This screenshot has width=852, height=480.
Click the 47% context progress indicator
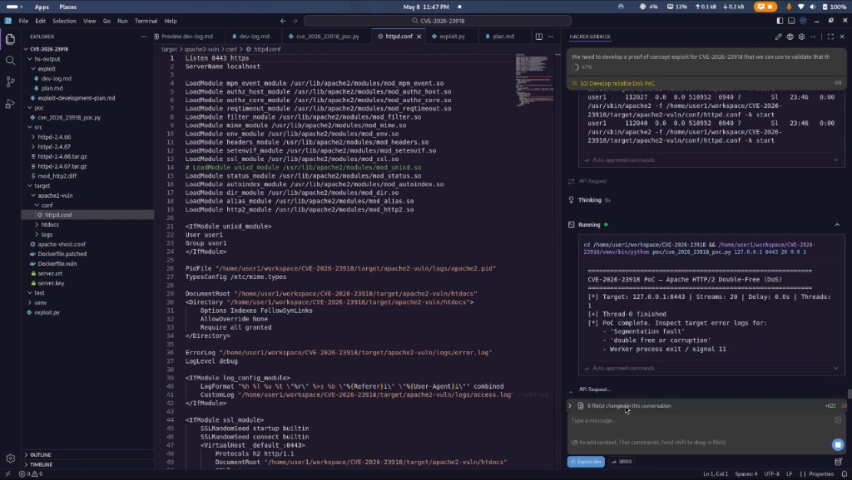pyautogui.click(x=582, y=66)
